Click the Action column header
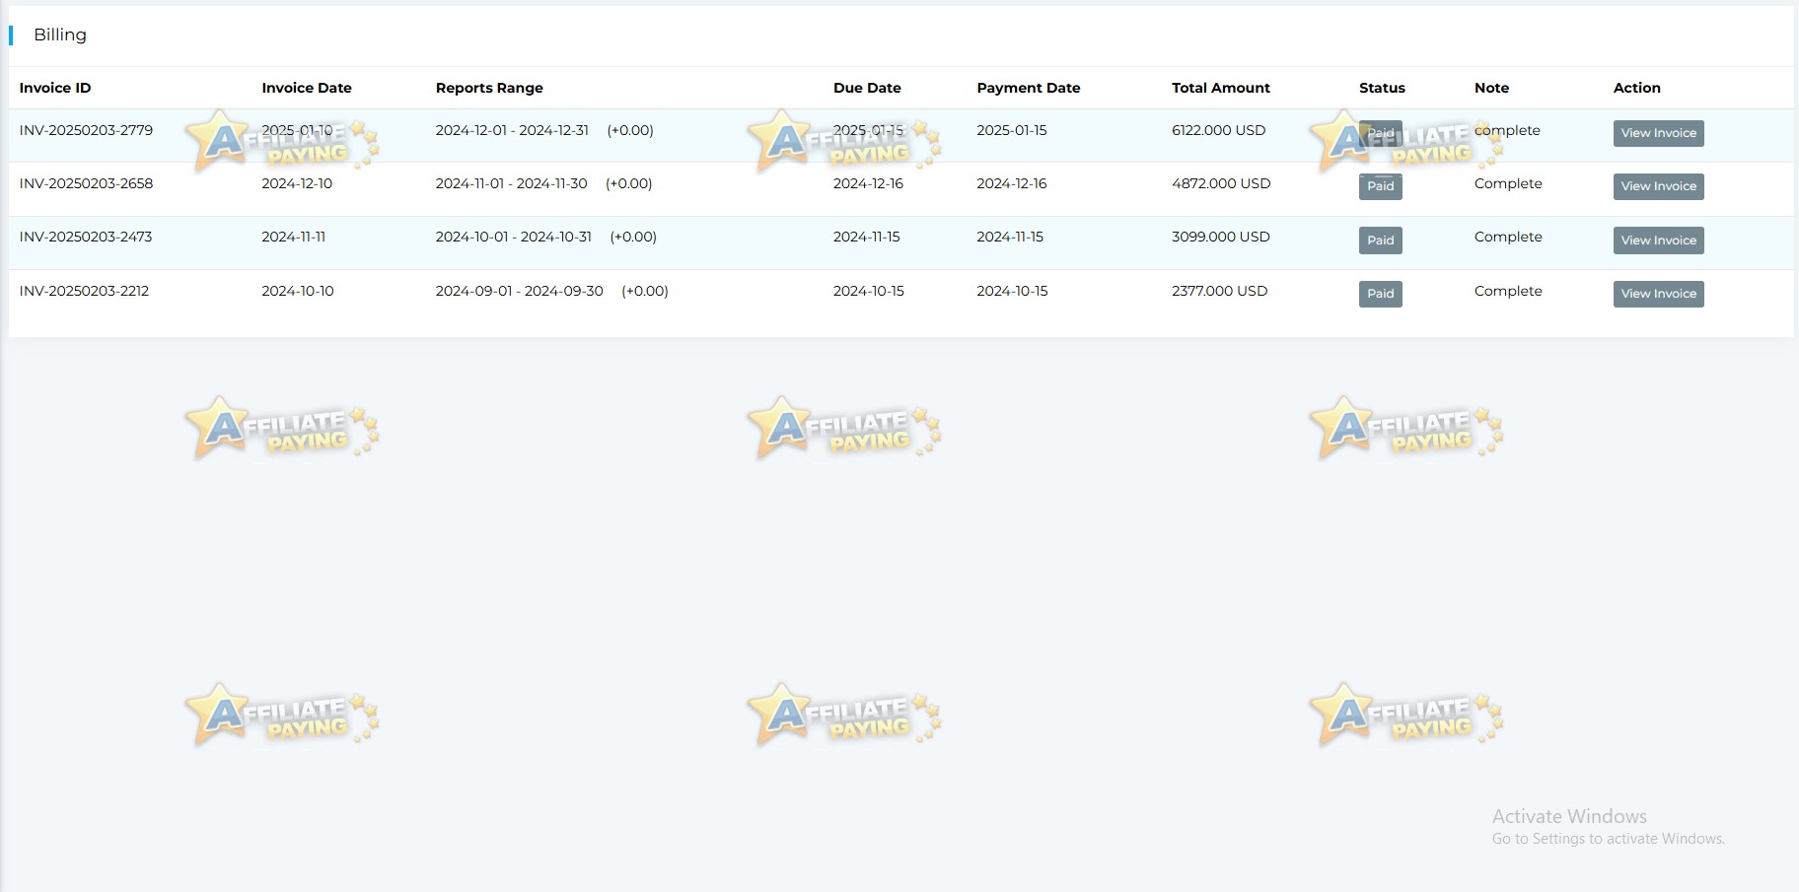This screenshot has width=1799, height=892. (1637, 88)
